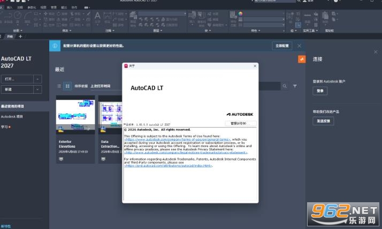Viewport: 382px width, 229px height.
Task: Open the Insert ribbon tab
Action: pos(10,7)
